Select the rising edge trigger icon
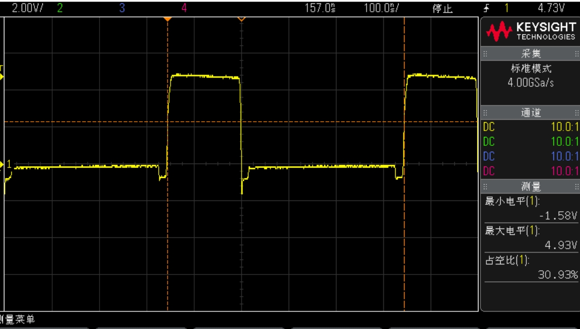 (487, 8)
